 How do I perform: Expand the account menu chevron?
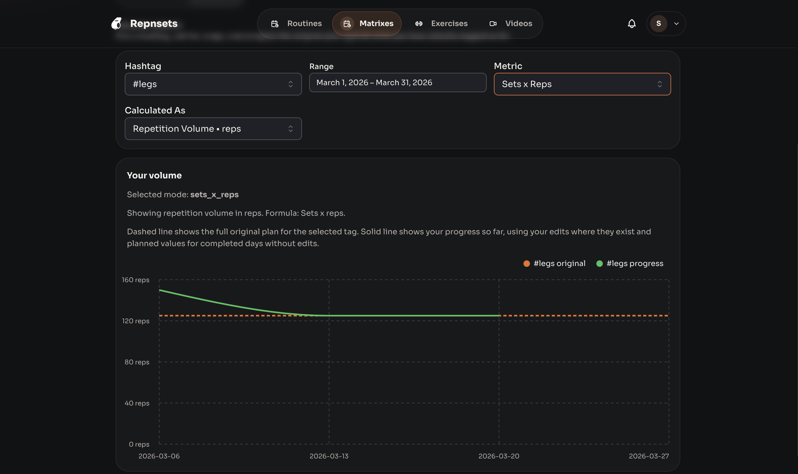[676, 24]
